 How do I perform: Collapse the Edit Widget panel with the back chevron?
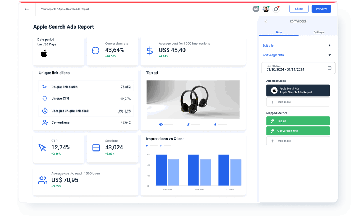(266, 21)
